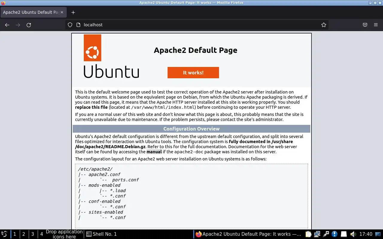
Task: Click the 'It works!' orange banner
Action: [193, 73]
